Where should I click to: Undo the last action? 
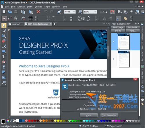pyautogui.click(x=46, y=12)
